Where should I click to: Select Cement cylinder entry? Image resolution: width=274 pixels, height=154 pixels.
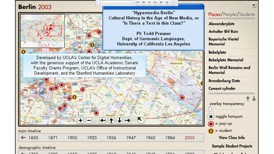point(222,89)
